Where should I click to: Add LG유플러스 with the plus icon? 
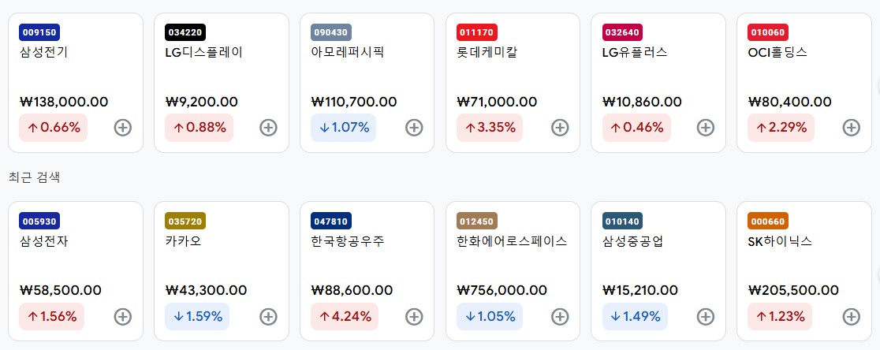click(x=706, y=128)
